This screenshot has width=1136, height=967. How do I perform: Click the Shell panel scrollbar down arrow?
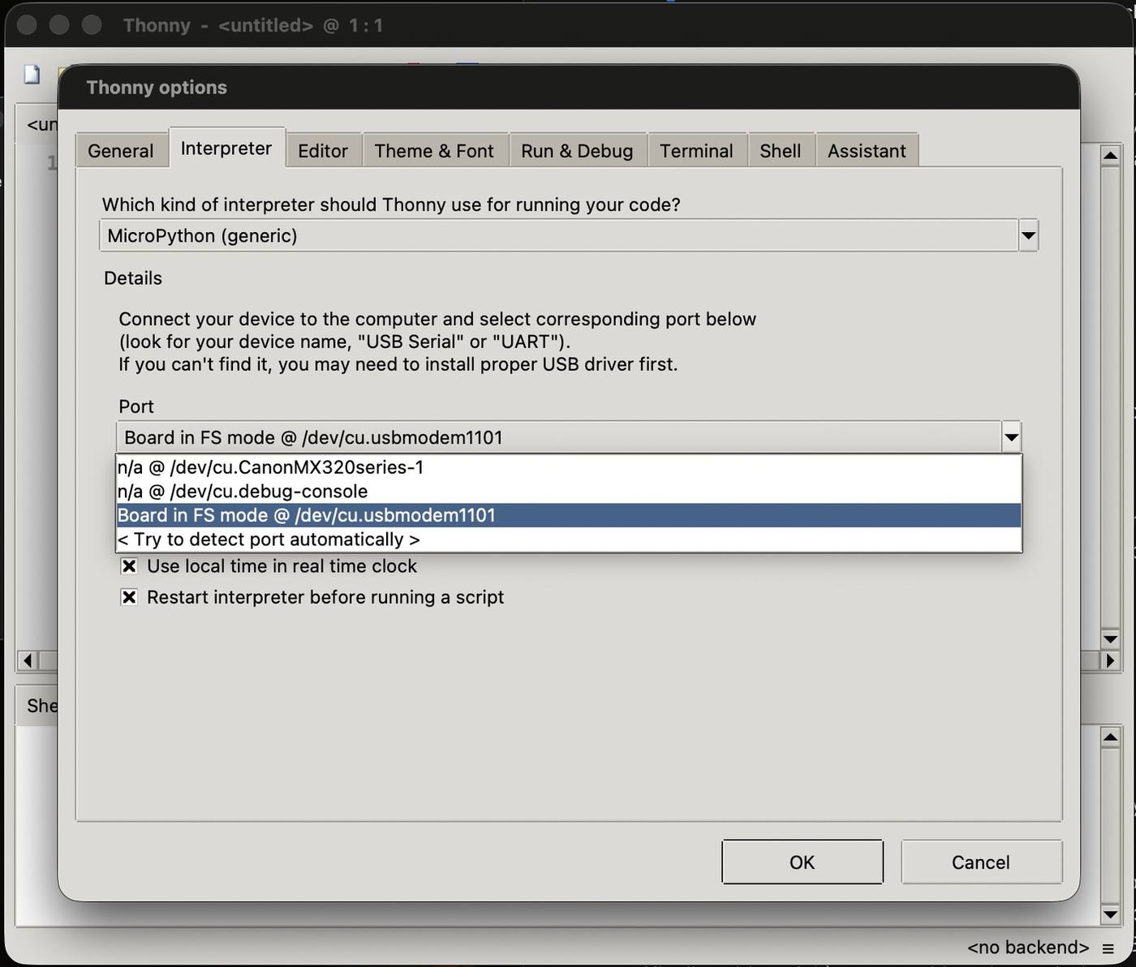[1111, 915]
